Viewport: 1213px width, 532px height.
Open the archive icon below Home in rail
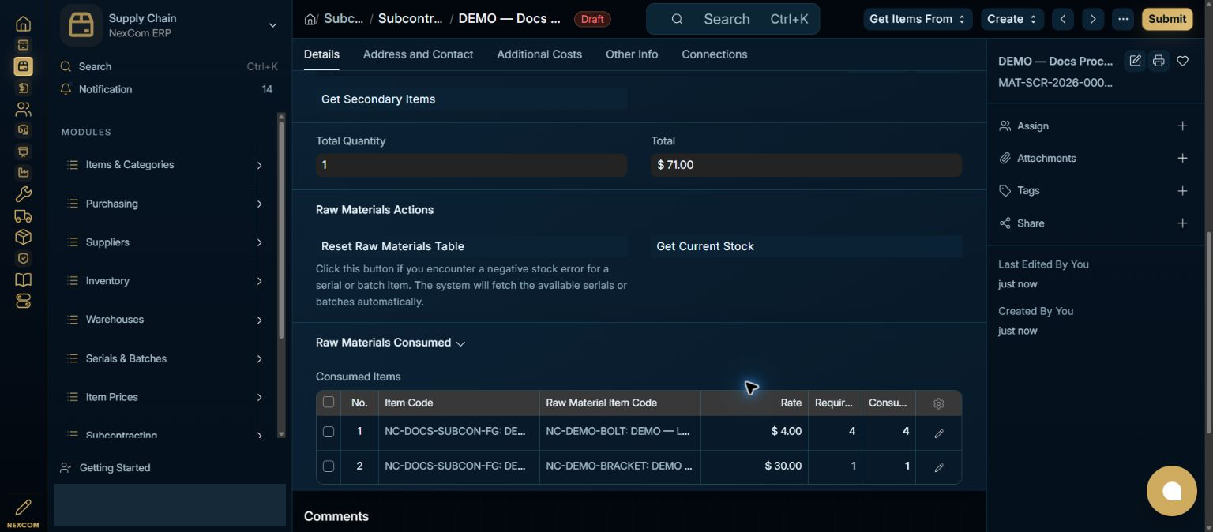23,45
